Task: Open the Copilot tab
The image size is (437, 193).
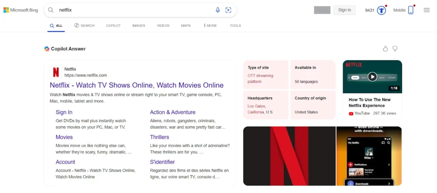Action: (x=113, y=26)
